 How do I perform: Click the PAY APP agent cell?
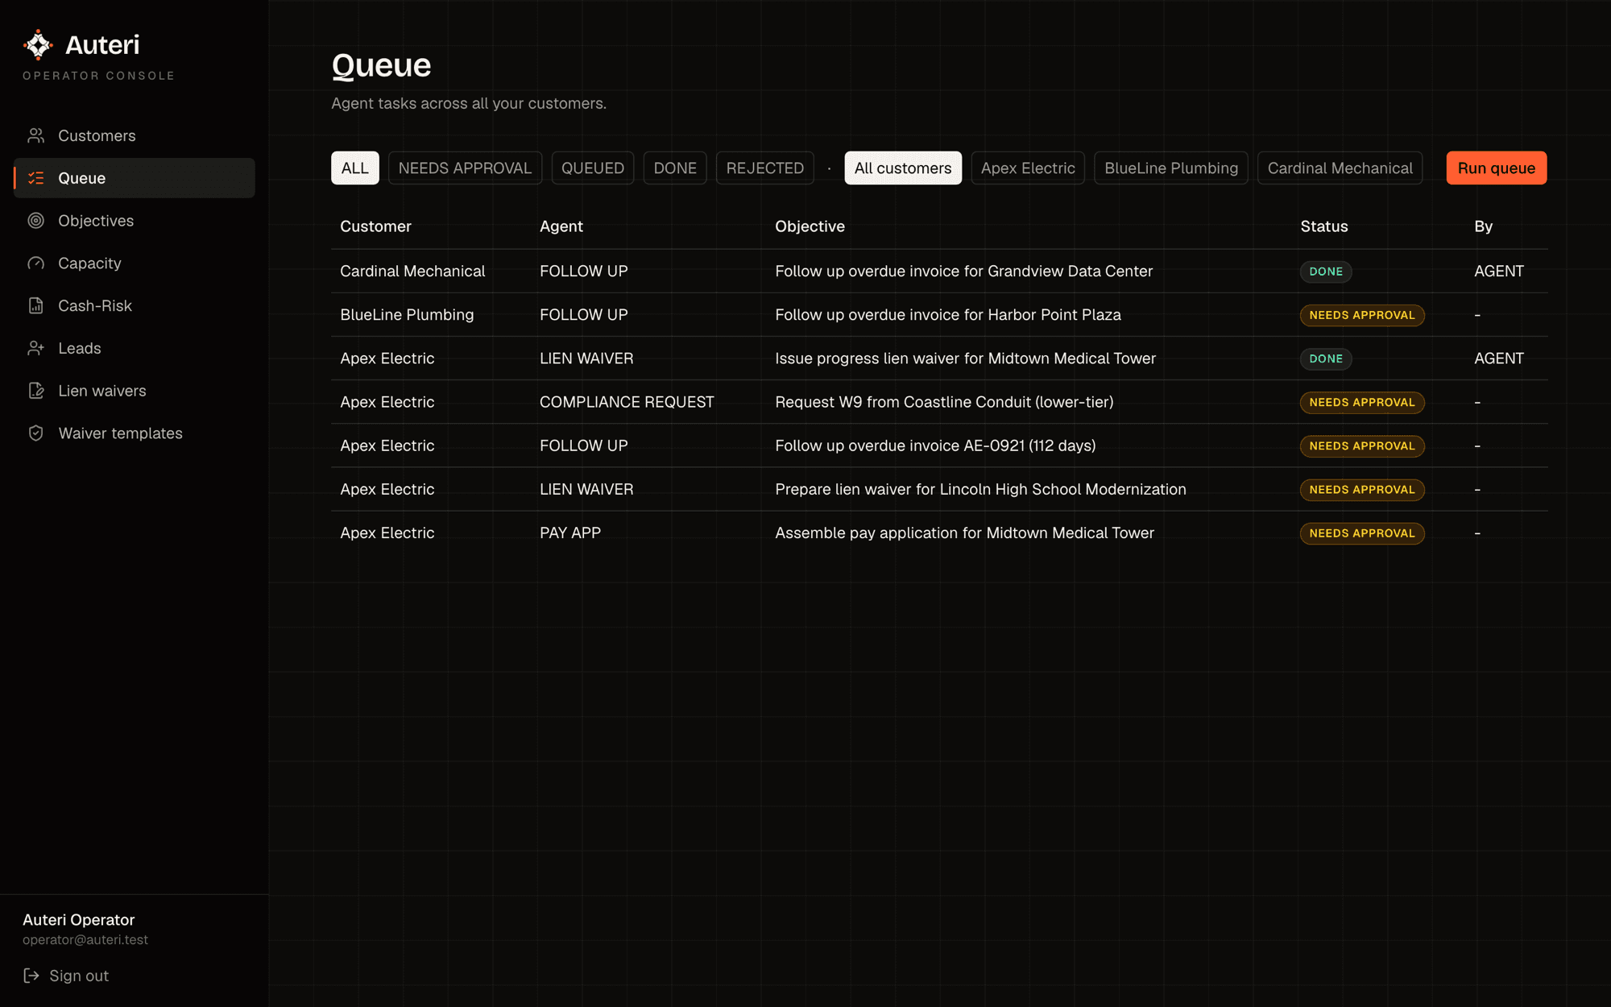pos(570,533)
